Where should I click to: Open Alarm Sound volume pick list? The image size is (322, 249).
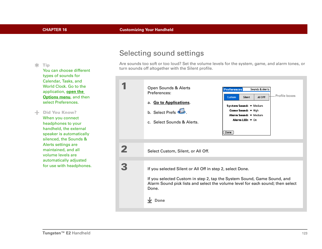click(256, 115)
